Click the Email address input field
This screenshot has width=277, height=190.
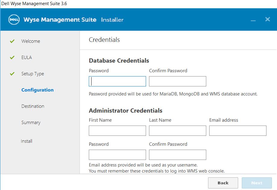(238, 131)
